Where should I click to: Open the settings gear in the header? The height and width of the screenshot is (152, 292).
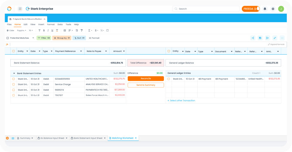[273, 9]
